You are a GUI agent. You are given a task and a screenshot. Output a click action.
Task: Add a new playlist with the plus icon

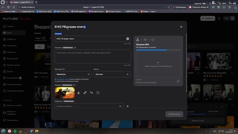pyautogui.click(x=128, y=106)
